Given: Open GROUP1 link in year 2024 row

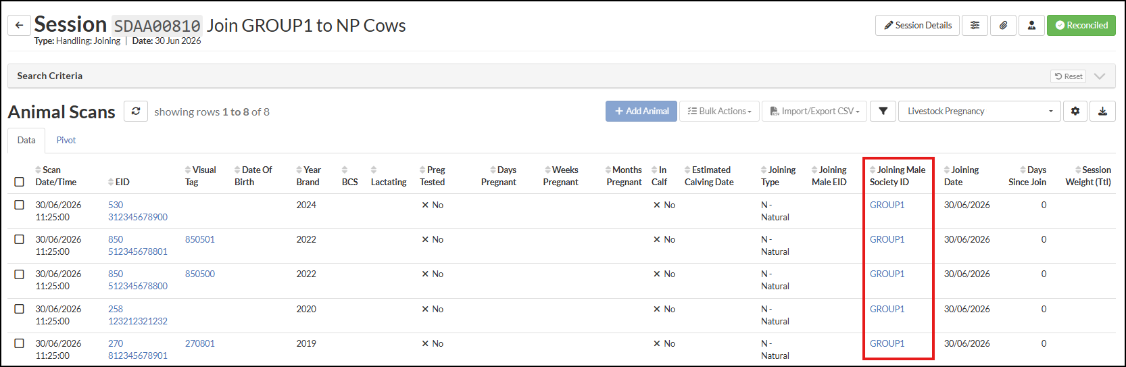Looking at the screenshot, I should coord(887,205).
